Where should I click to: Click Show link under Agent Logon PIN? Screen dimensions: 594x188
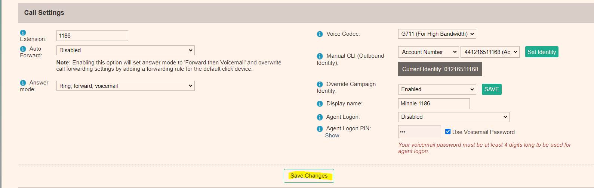(x=332, y=136)
